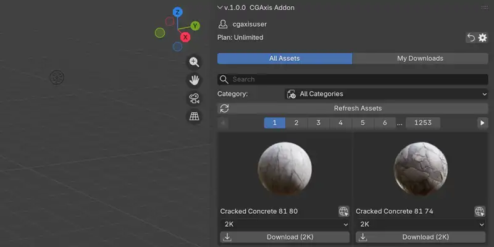This screenshot has height=247, width=494.
Task: Click the blue Z axis on gizmo
Action: (177, 12)
